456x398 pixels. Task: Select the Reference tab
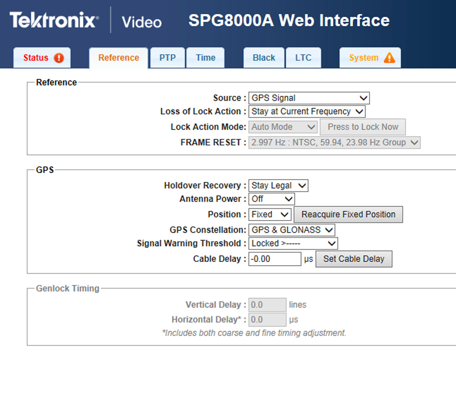tap(119, 58)
